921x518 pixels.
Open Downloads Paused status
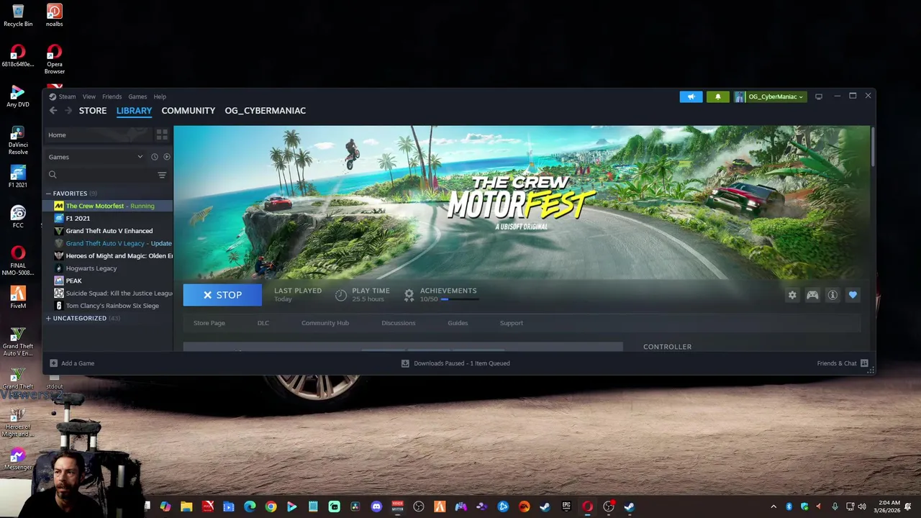[455, 363]
